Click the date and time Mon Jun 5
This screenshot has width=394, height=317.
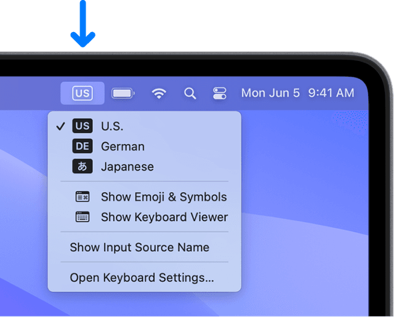[x=297, y=93]
